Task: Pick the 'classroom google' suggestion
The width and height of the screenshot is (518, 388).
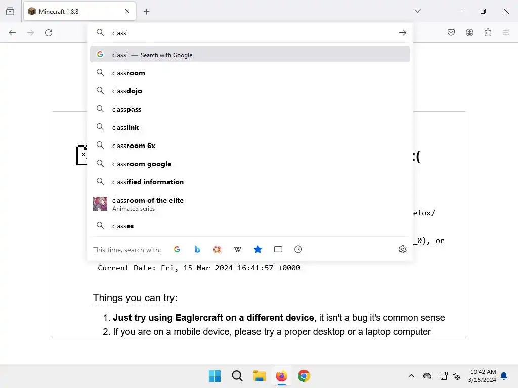Action: 250,164
